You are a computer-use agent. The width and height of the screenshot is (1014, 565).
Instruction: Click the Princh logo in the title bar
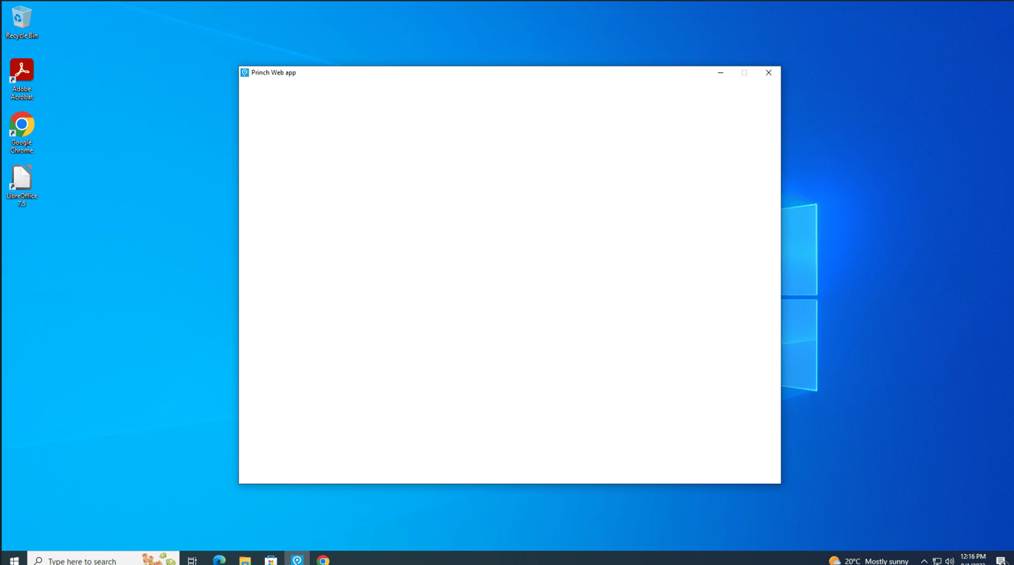tap(244, 72)
